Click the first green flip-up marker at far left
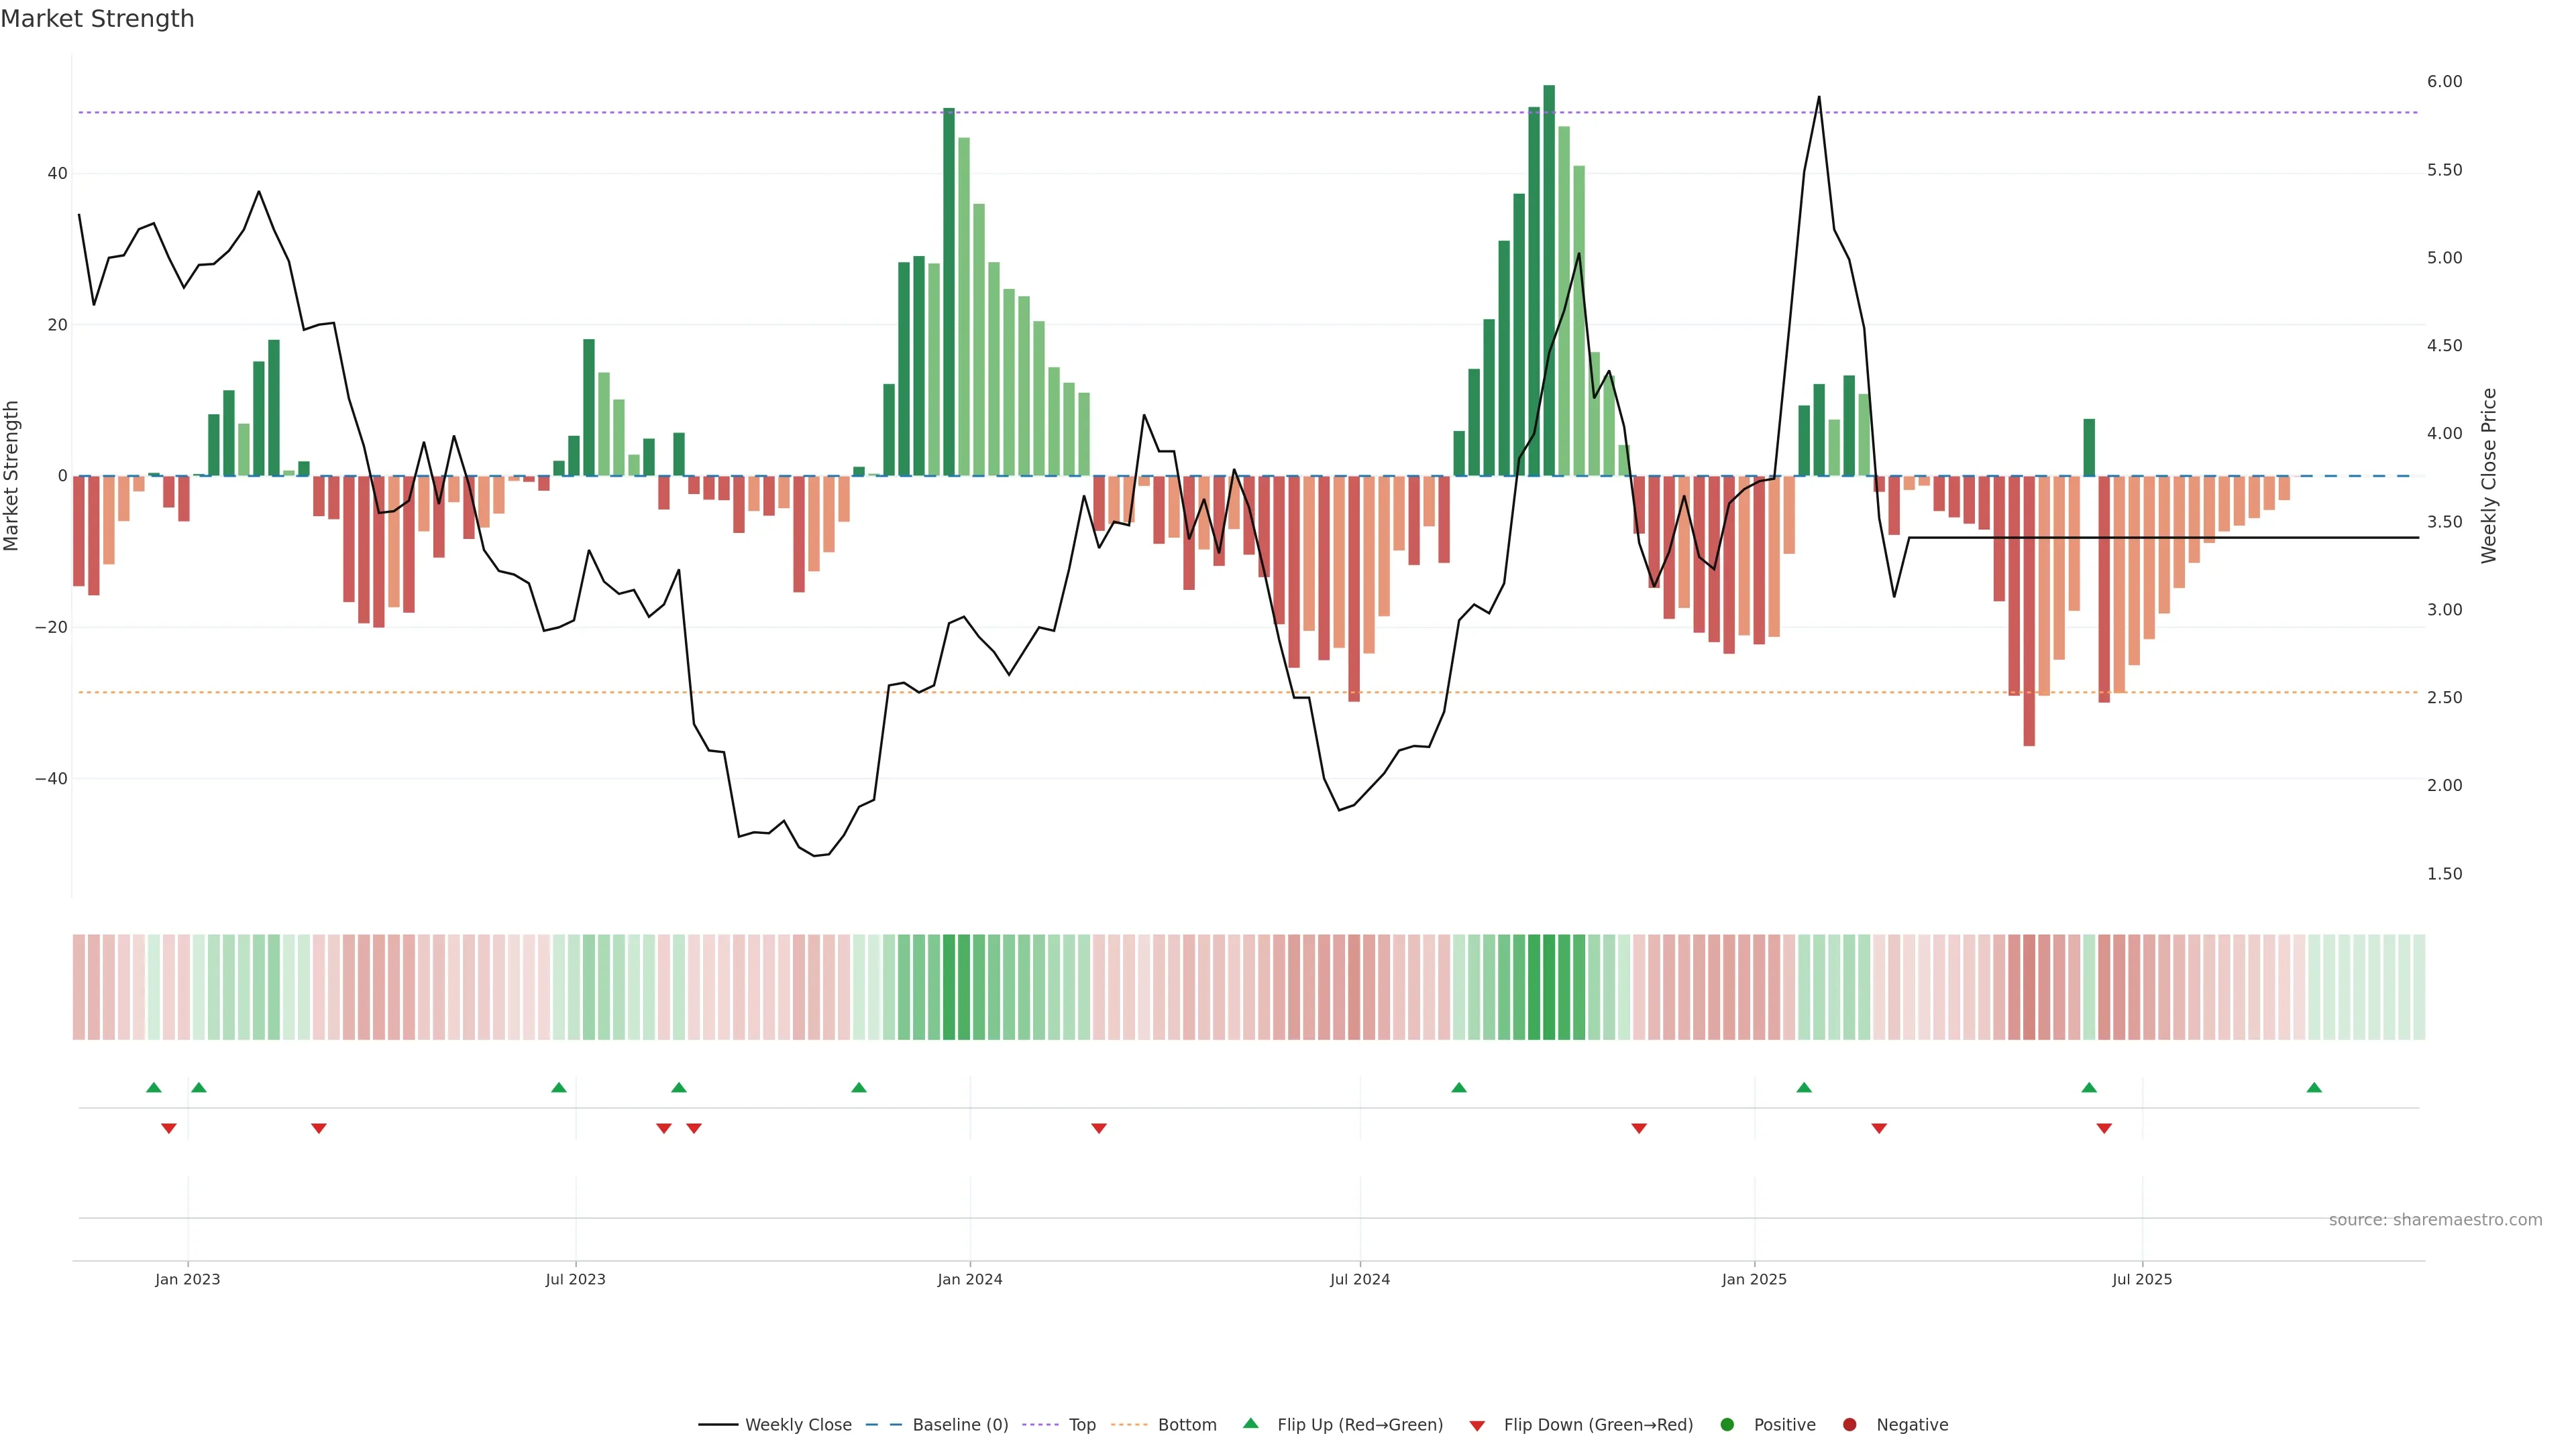2576x1448 pixels. [153, 1087]
